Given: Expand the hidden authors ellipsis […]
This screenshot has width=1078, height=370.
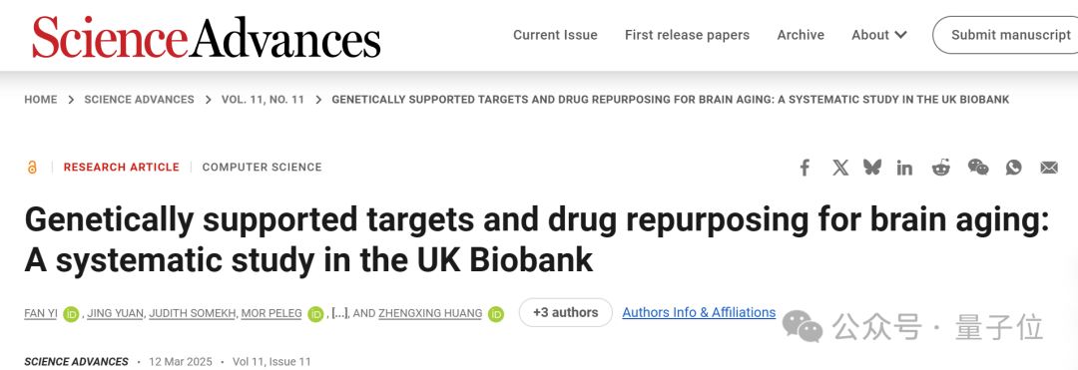Looking at the screenshot, I should [339, 313].
